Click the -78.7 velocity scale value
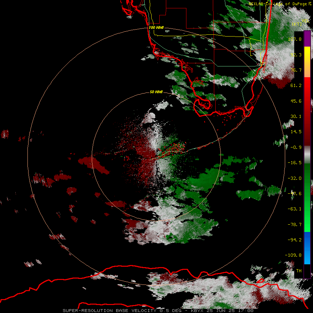 click(x=295, y=225)
